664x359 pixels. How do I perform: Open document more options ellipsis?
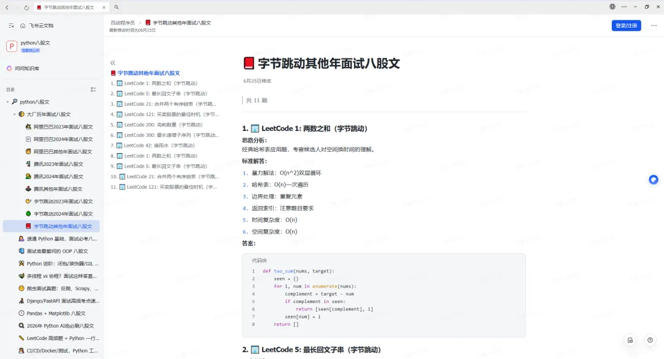coord(654,25)
